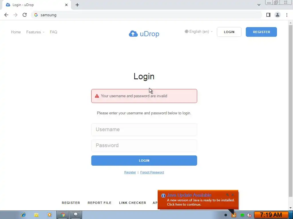The height and width of the screenshot is (219, 293).
Task: Toggle the browser side panel icon
Action: pos(268,15)
